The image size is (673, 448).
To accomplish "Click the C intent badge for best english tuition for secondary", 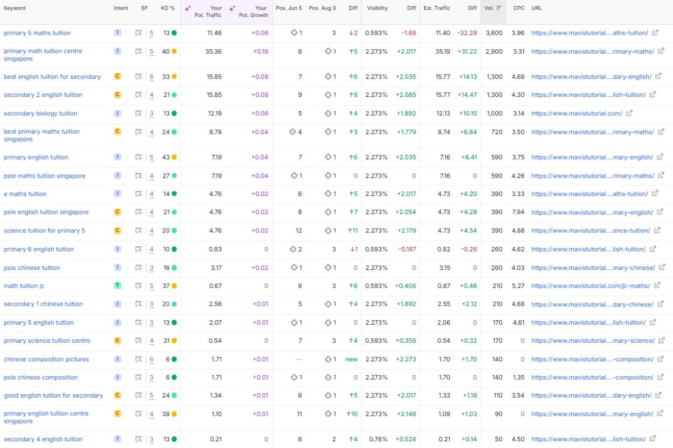I will pos(117,76).
